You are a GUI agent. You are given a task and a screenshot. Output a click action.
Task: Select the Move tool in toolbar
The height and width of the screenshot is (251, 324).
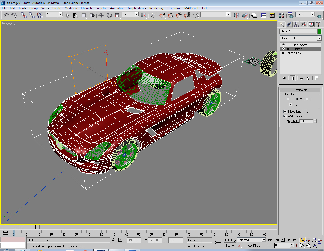click(101, 15)
